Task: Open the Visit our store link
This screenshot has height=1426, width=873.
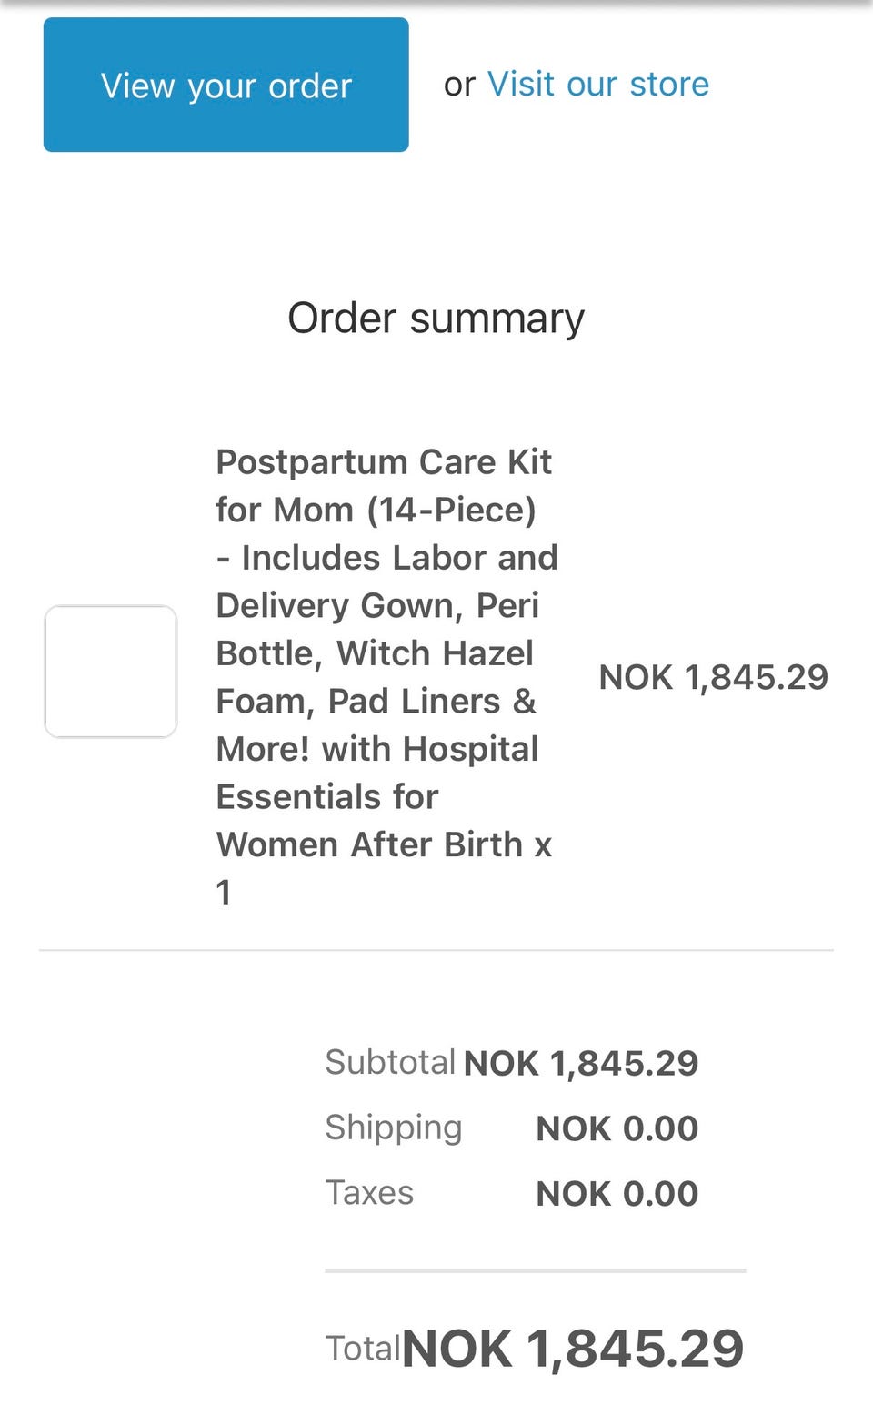Action: point(597,84)
